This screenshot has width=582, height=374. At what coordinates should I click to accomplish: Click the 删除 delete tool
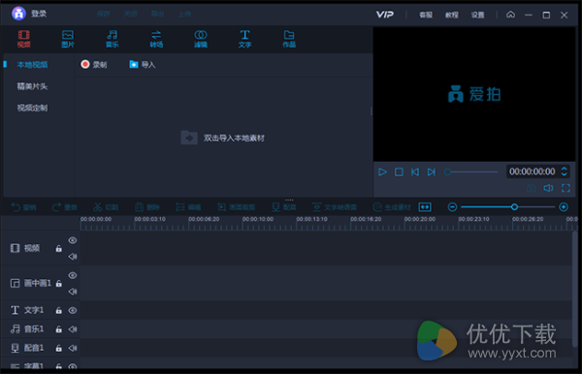coord(147,207)
